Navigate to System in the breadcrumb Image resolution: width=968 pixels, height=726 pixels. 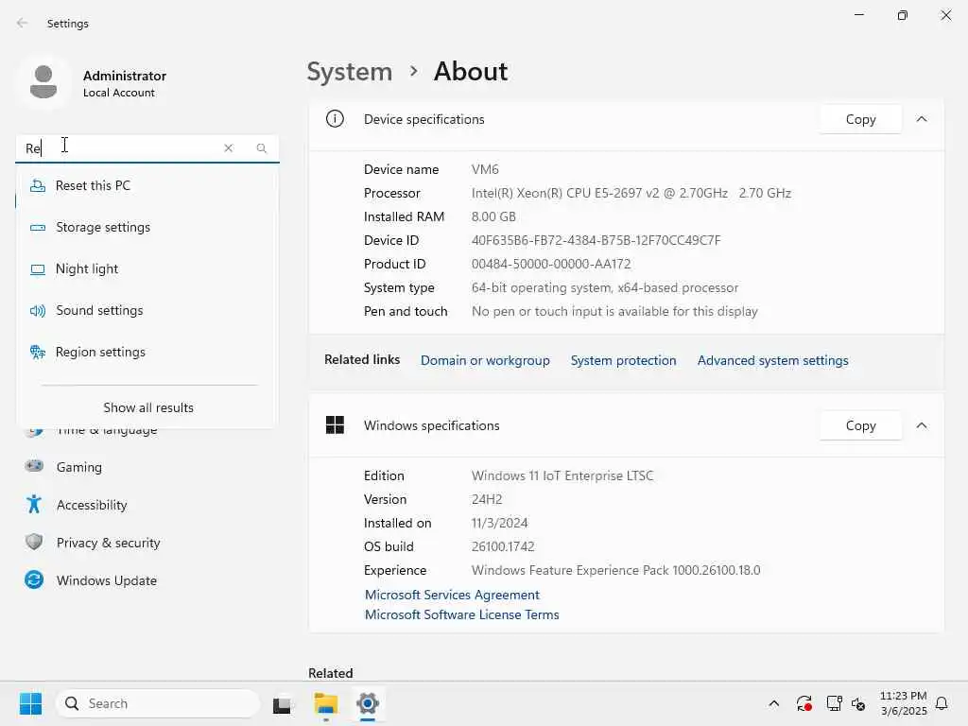pyautogui.click(x=350, y=72)
